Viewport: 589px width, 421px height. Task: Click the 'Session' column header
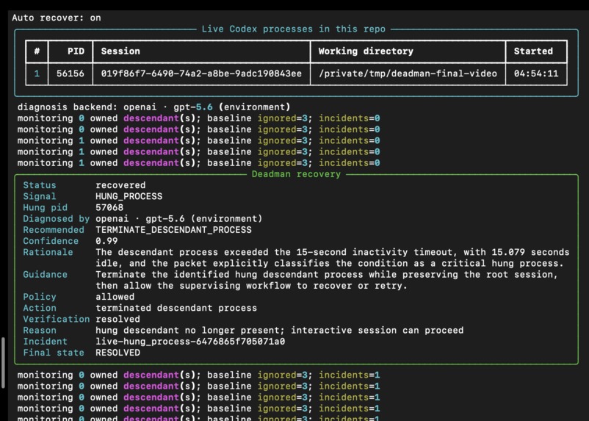(x=120, y=51)
